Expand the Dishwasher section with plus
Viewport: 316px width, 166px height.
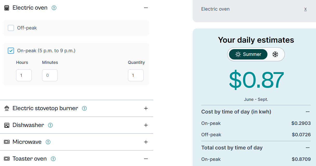click(x=146, y=125)
